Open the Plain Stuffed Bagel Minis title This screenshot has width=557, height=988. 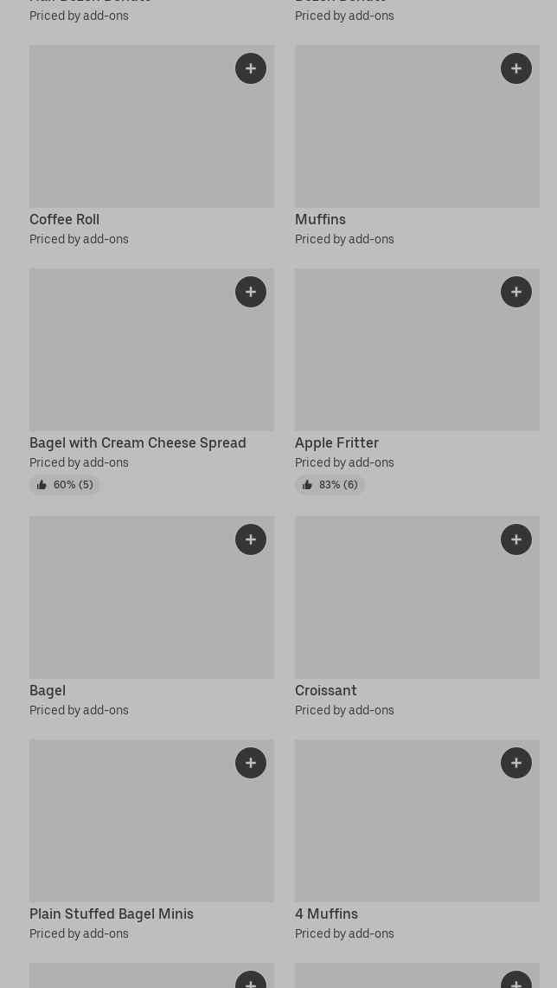[x=112, y=914]
